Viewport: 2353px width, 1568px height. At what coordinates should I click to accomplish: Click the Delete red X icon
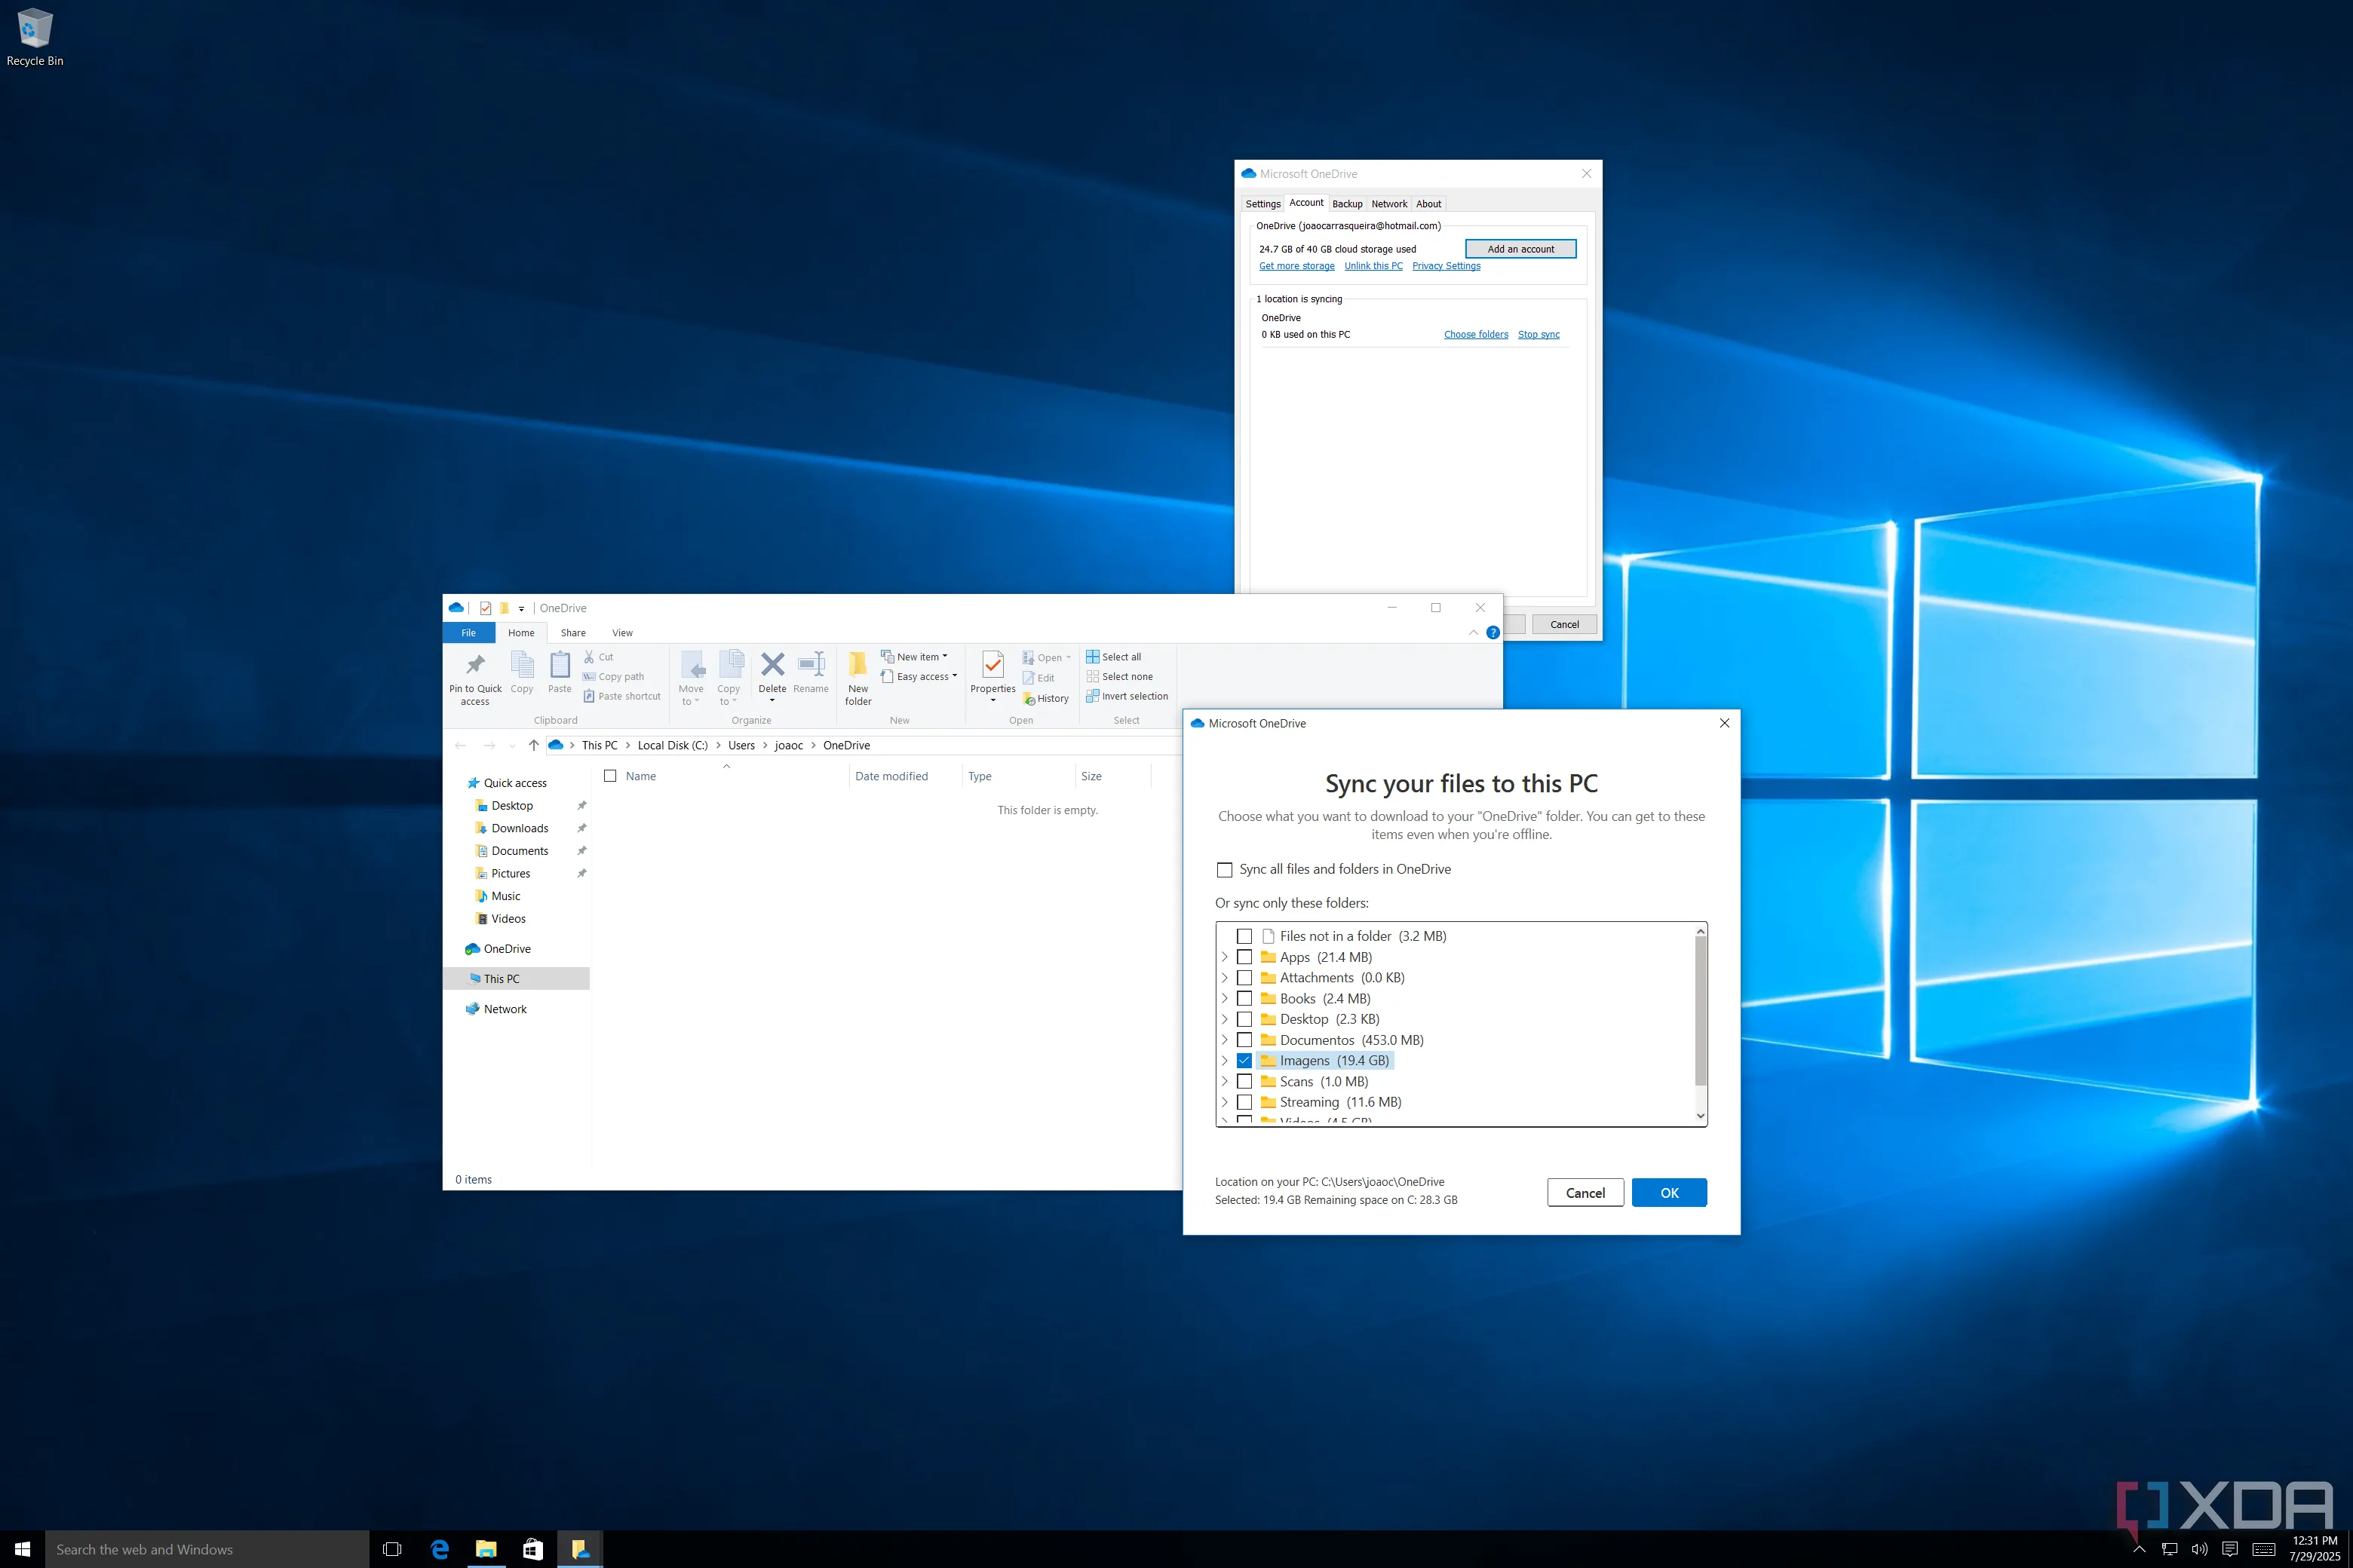pos(772,664)
